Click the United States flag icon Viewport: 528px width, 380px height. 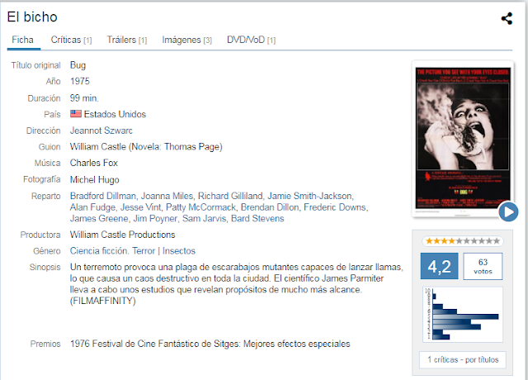tap(76, 114)
